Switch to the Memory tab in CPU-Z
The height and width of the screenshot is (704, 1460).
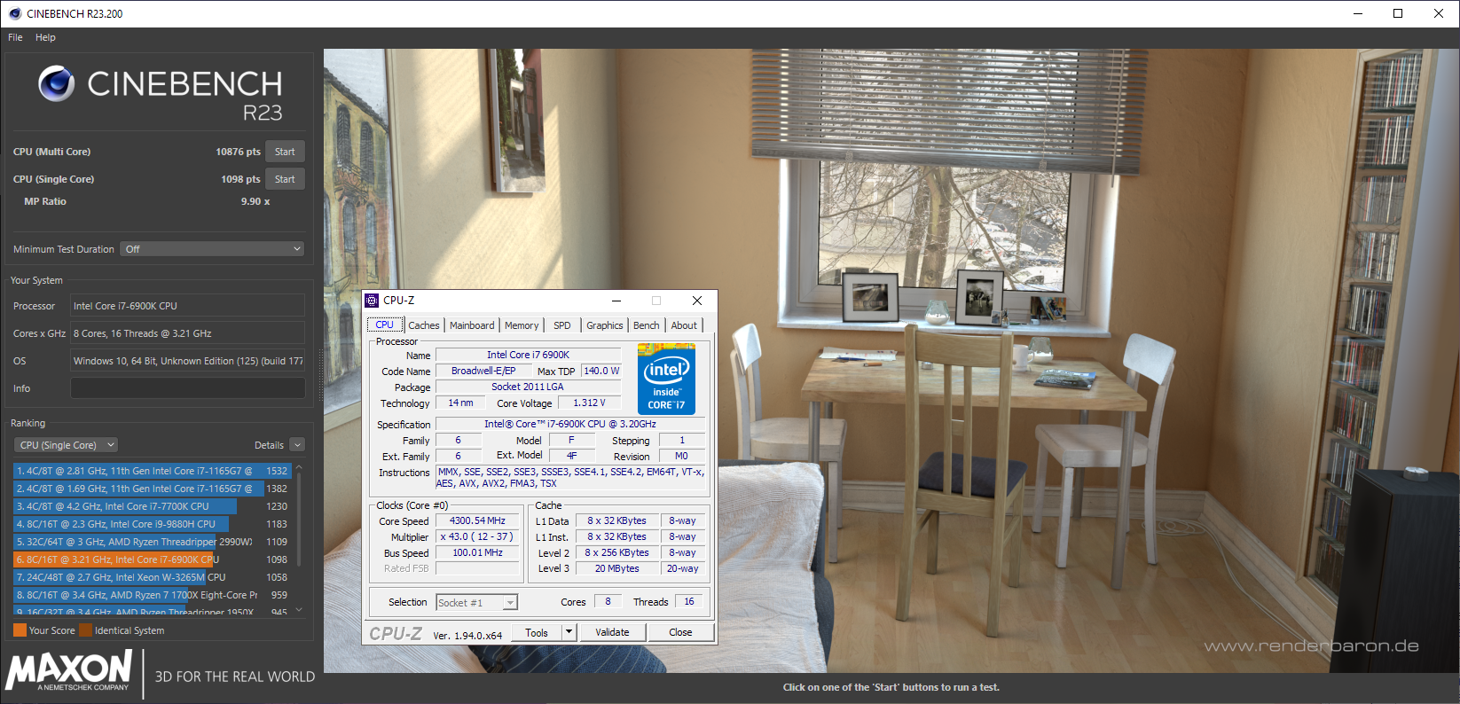[522, 325]
